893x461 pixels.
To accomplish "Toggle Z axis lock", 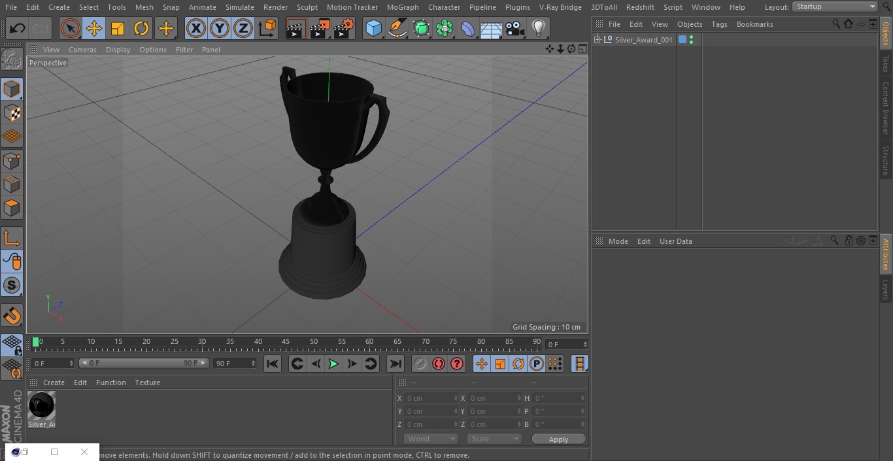I will [x=243, y=28].
